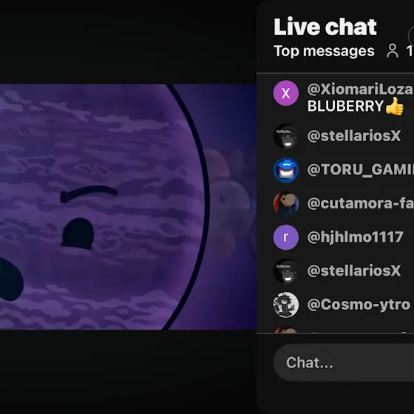Click stellariosX username below the BLUBERRY message
414x414 pixels.
click(354, 136)
